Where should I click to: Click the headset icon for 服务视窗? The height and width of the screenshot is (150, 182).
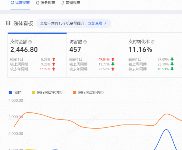pyautogui.click(x=37, y=3)
